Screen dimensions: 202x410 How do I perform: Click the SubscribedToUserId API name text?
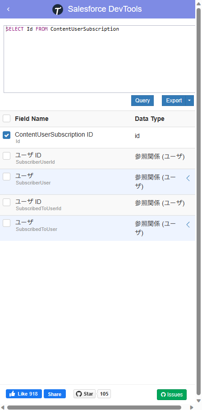[38, 208]
